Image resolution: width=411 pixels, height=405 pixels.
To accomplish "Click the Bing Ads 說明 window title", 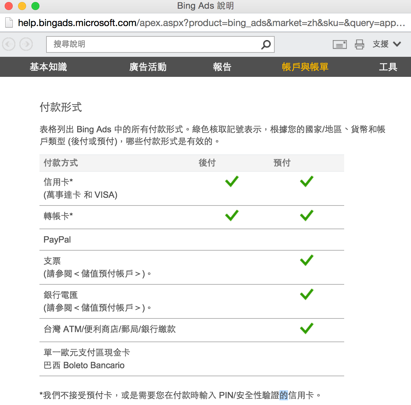I will (205, 6).
